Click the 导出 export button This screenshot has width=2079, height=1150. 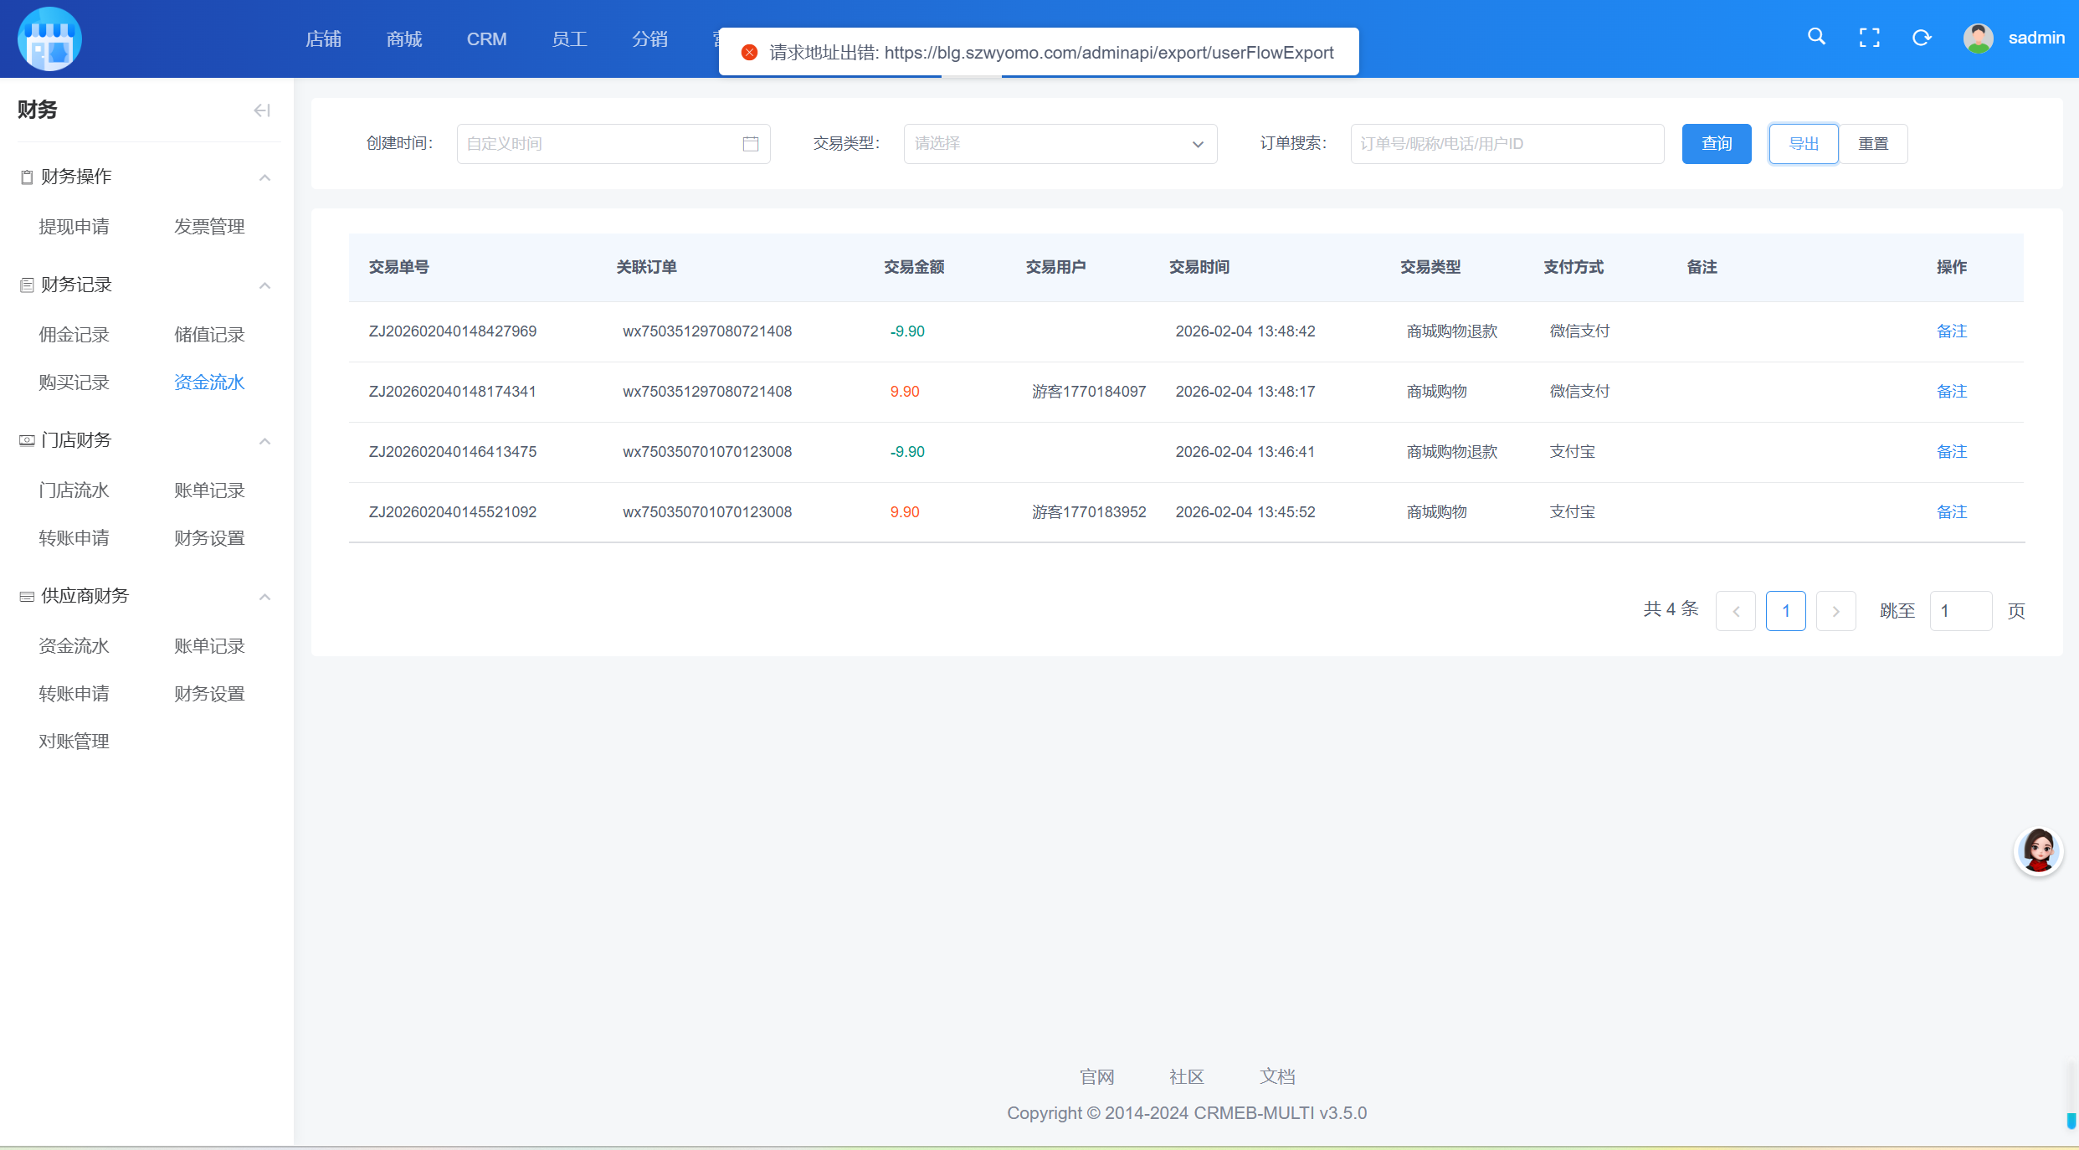[1803, 144]
